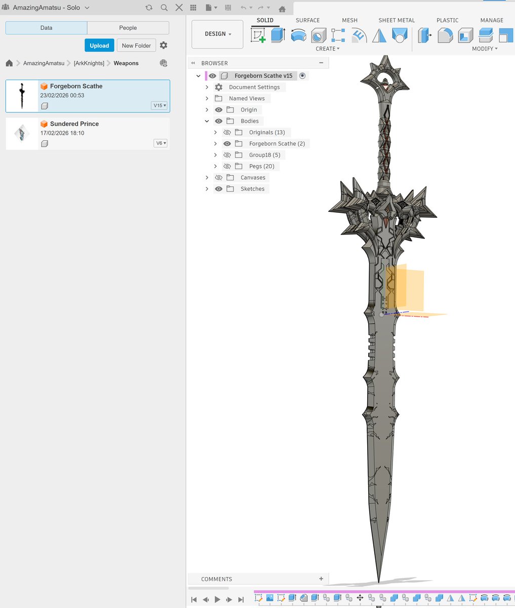Toggle visibility of Forgeborn Scathe v15 root
515x608 pixels.
(x=213, y=76)
